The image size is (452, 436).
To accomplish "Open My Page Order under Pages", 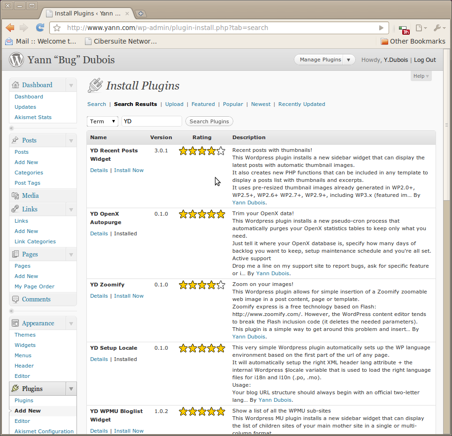I will [x=35, y=286].
